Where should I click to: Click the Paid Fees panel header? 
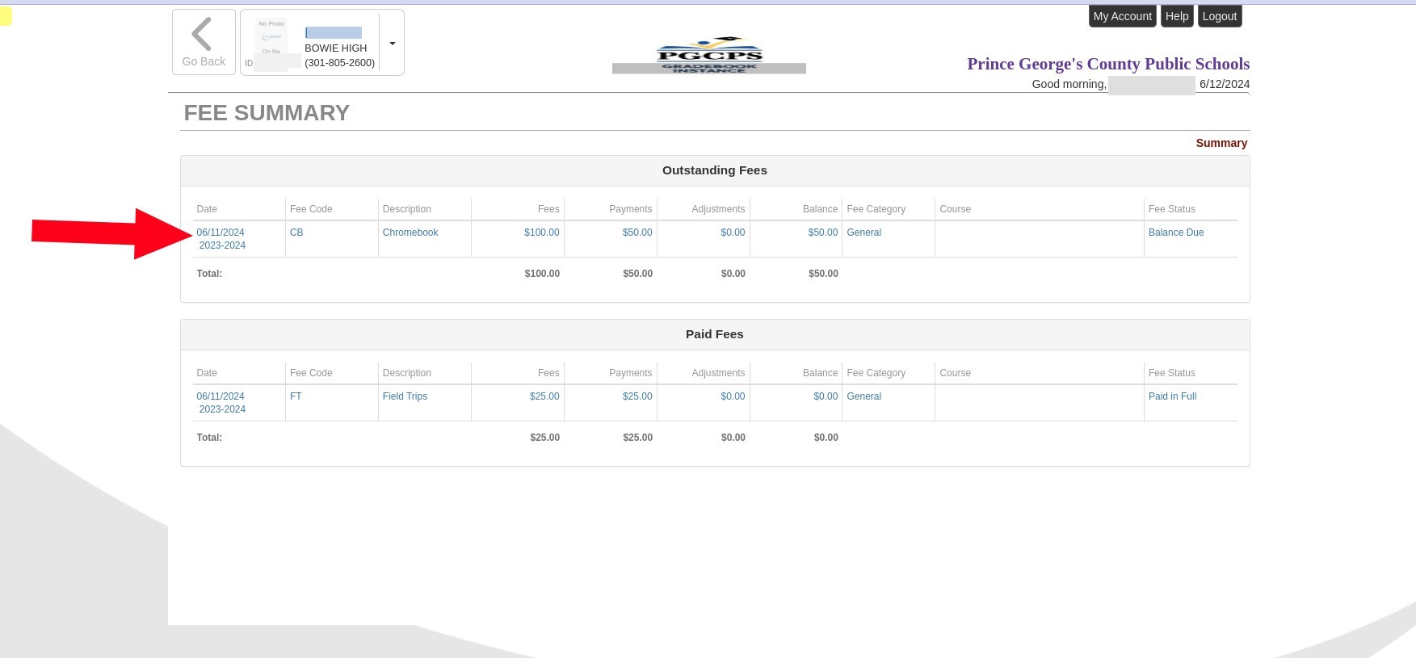click(714, 334)
